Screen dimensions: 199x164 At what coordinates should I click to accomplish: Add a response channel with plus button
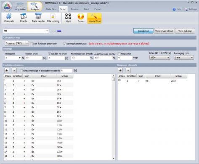coord(120,70)
